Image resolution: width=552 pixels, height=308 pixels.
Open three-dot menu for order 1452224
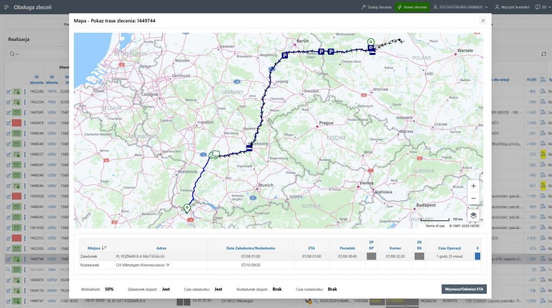(25, 102)
